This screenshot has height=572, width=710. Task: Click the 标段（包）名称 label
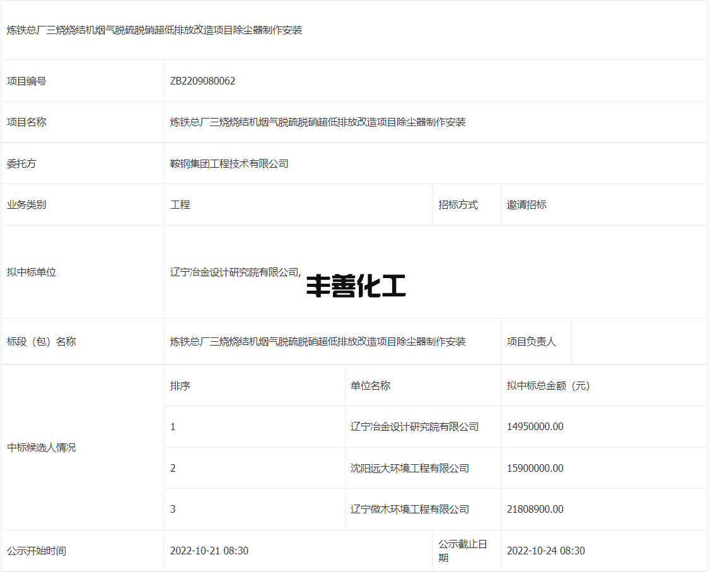pyautogui.click(x=41, y=341)
